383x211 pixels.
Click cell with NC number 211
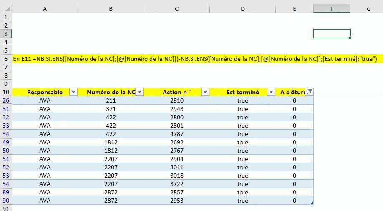[x=111, y=100]
